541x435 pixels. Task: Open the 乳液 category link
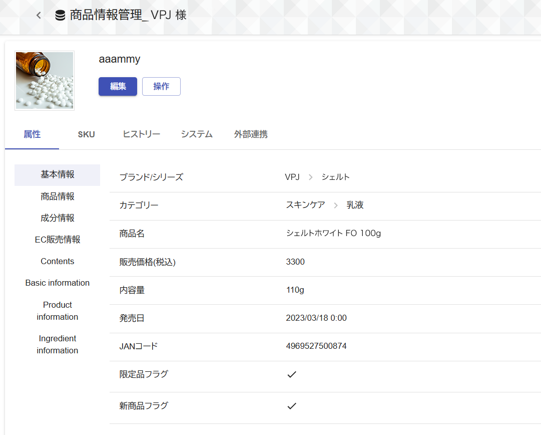pos(355,204)
